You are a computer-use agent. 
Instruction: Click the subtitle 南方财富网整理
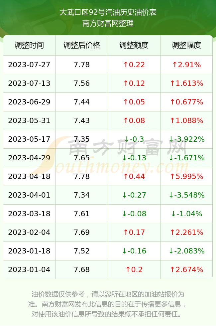pyautogui.click(x=108, y=23)
